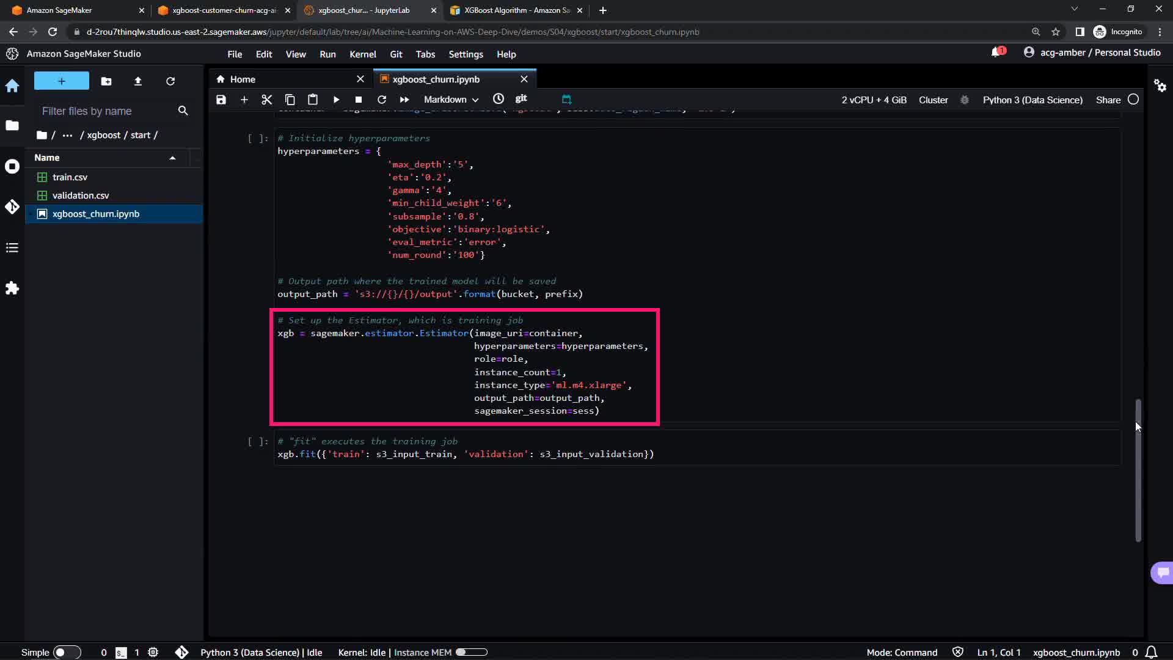Click the Share status circle indicator
The height and width of the screenshot is (660, 1173).
coord(1133,100)
